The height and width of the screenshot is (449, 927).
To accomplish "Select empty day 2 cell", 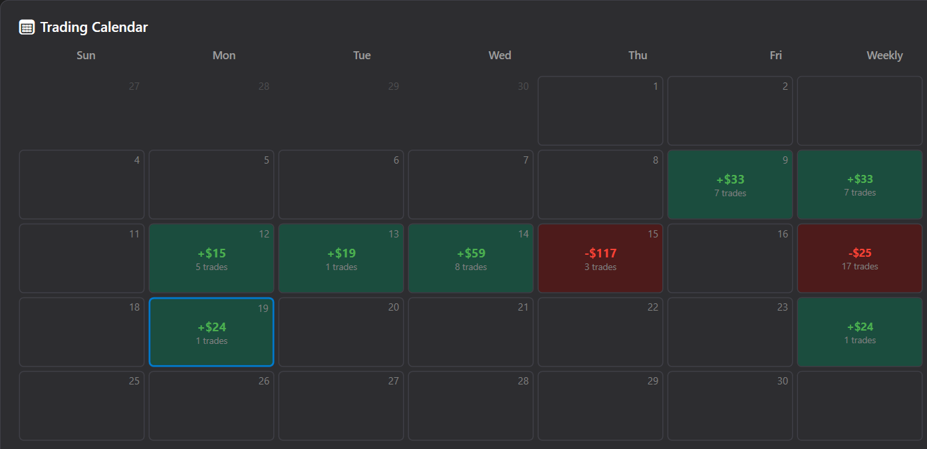I will [x=730, y=110].
